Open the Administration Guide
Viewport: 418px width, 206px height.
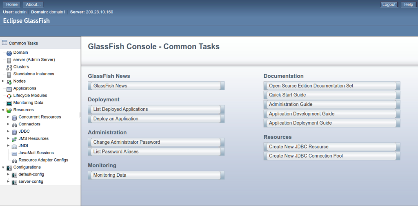[x=331, y=105]
